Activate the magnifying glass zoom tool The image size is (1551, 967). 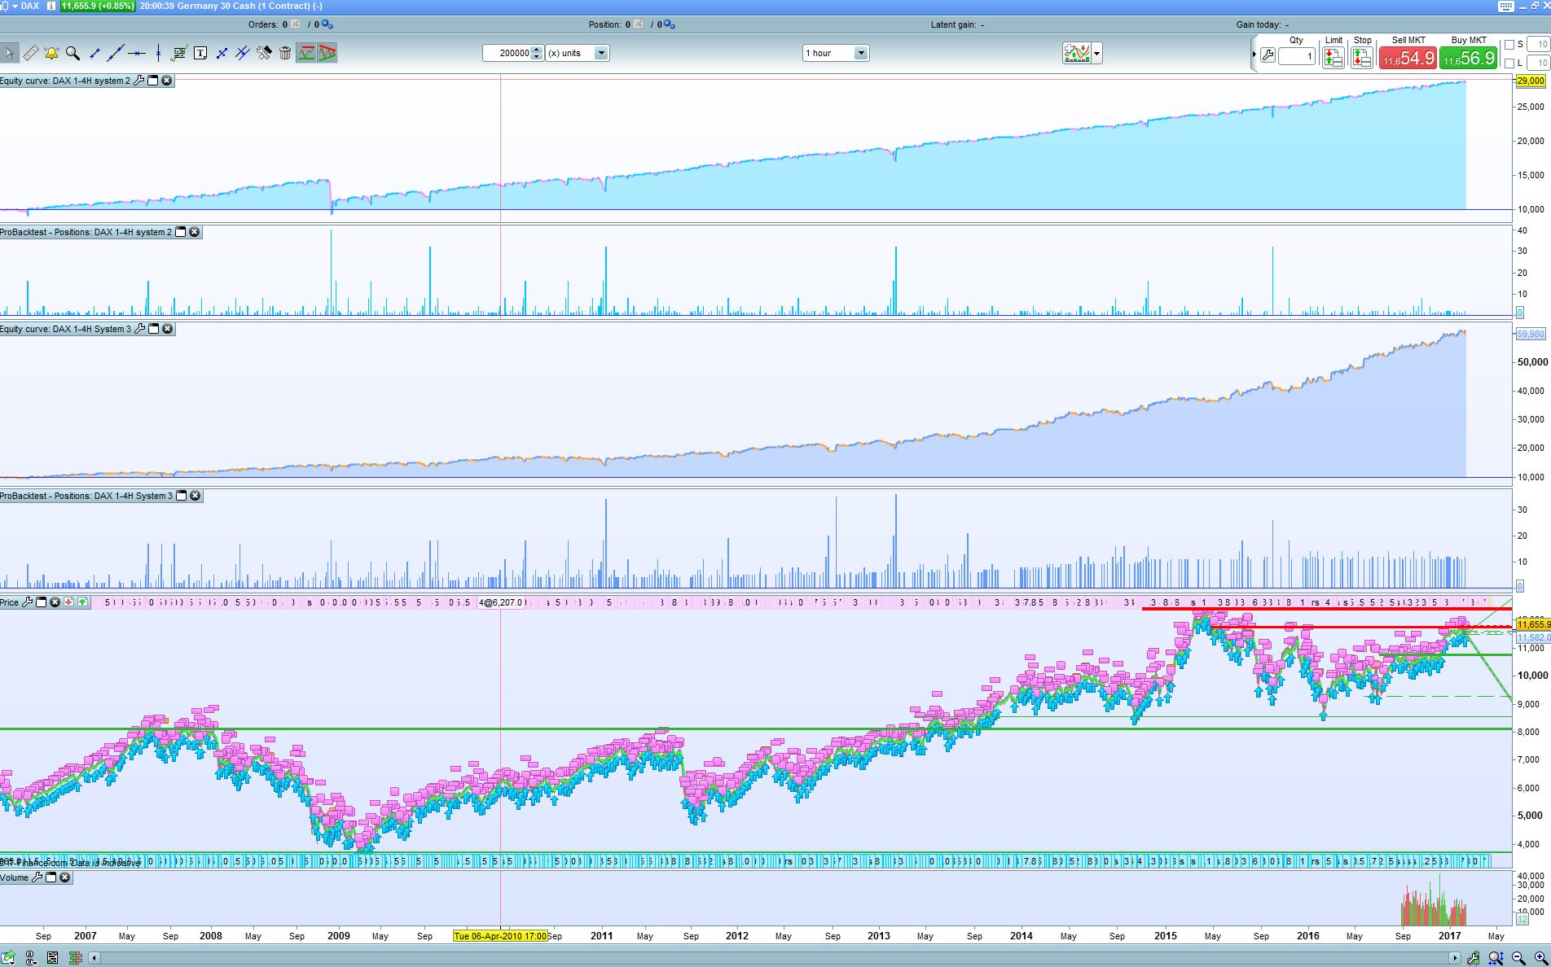pyautogui.click(x=72, y=53)
